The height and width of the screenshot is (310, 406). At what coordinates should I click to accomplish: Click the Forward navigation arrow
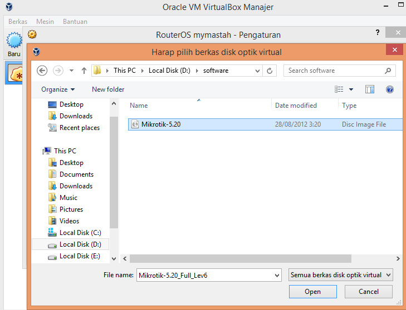(58, 71)
